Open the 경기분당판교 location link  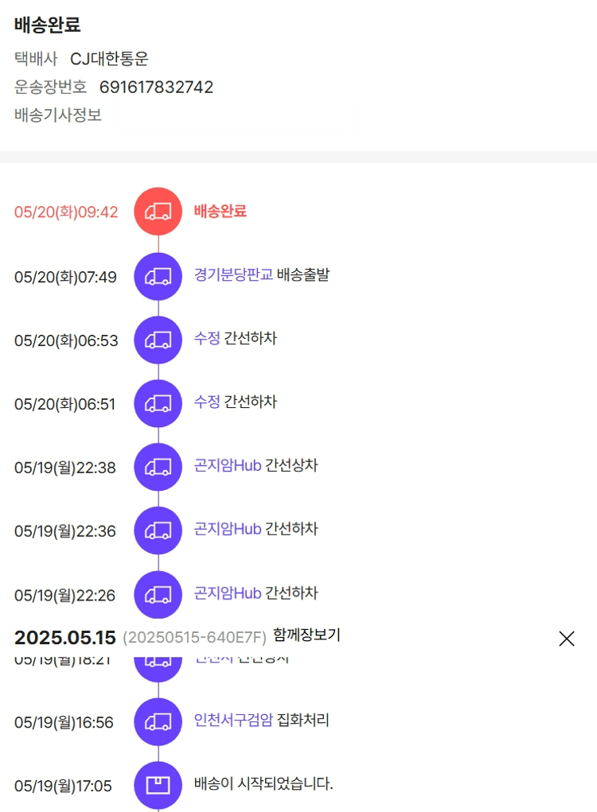[x=233, y=275]
